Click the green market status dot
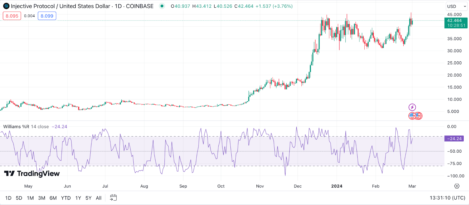469x205 pixels. click(x=162, y=6)
